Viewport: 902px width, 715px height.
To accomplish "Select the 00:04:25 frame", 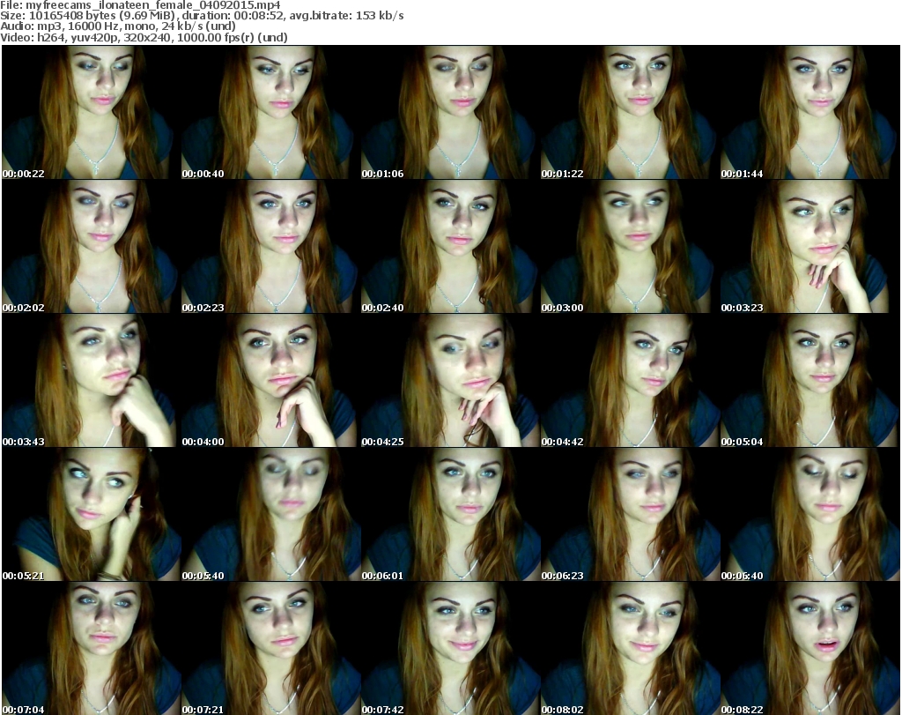I will pos(450,381).
